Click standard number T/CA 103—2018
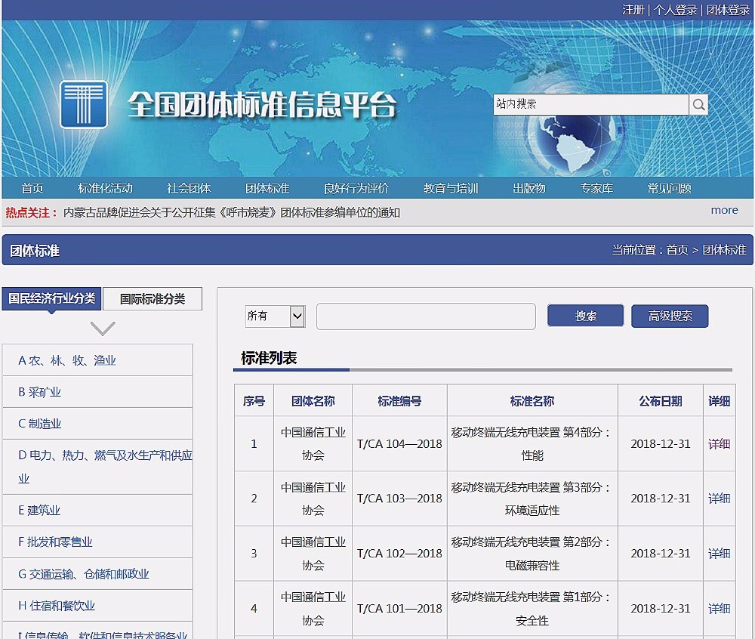The width and height of the screenshot is (755, 639). pos(399,499)
